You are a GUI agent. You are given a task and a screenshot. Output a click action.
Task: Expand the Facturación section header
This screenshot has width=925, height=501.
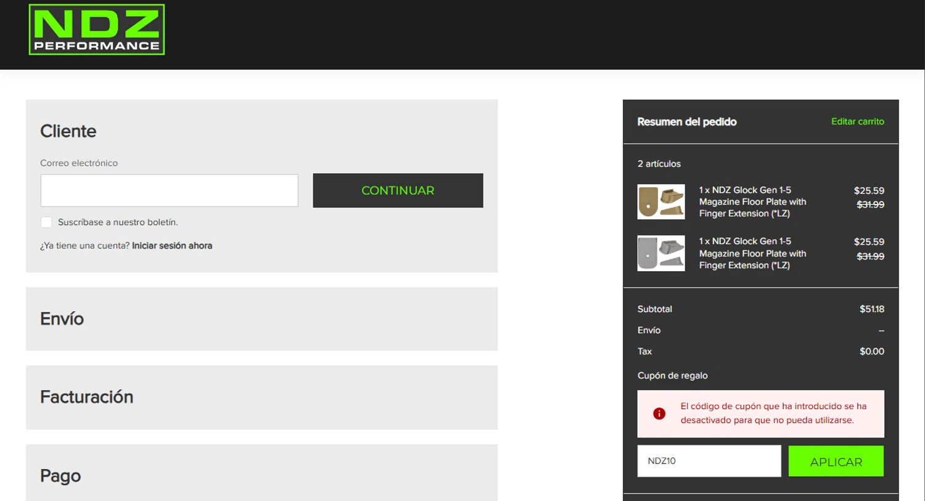[261, 397]
